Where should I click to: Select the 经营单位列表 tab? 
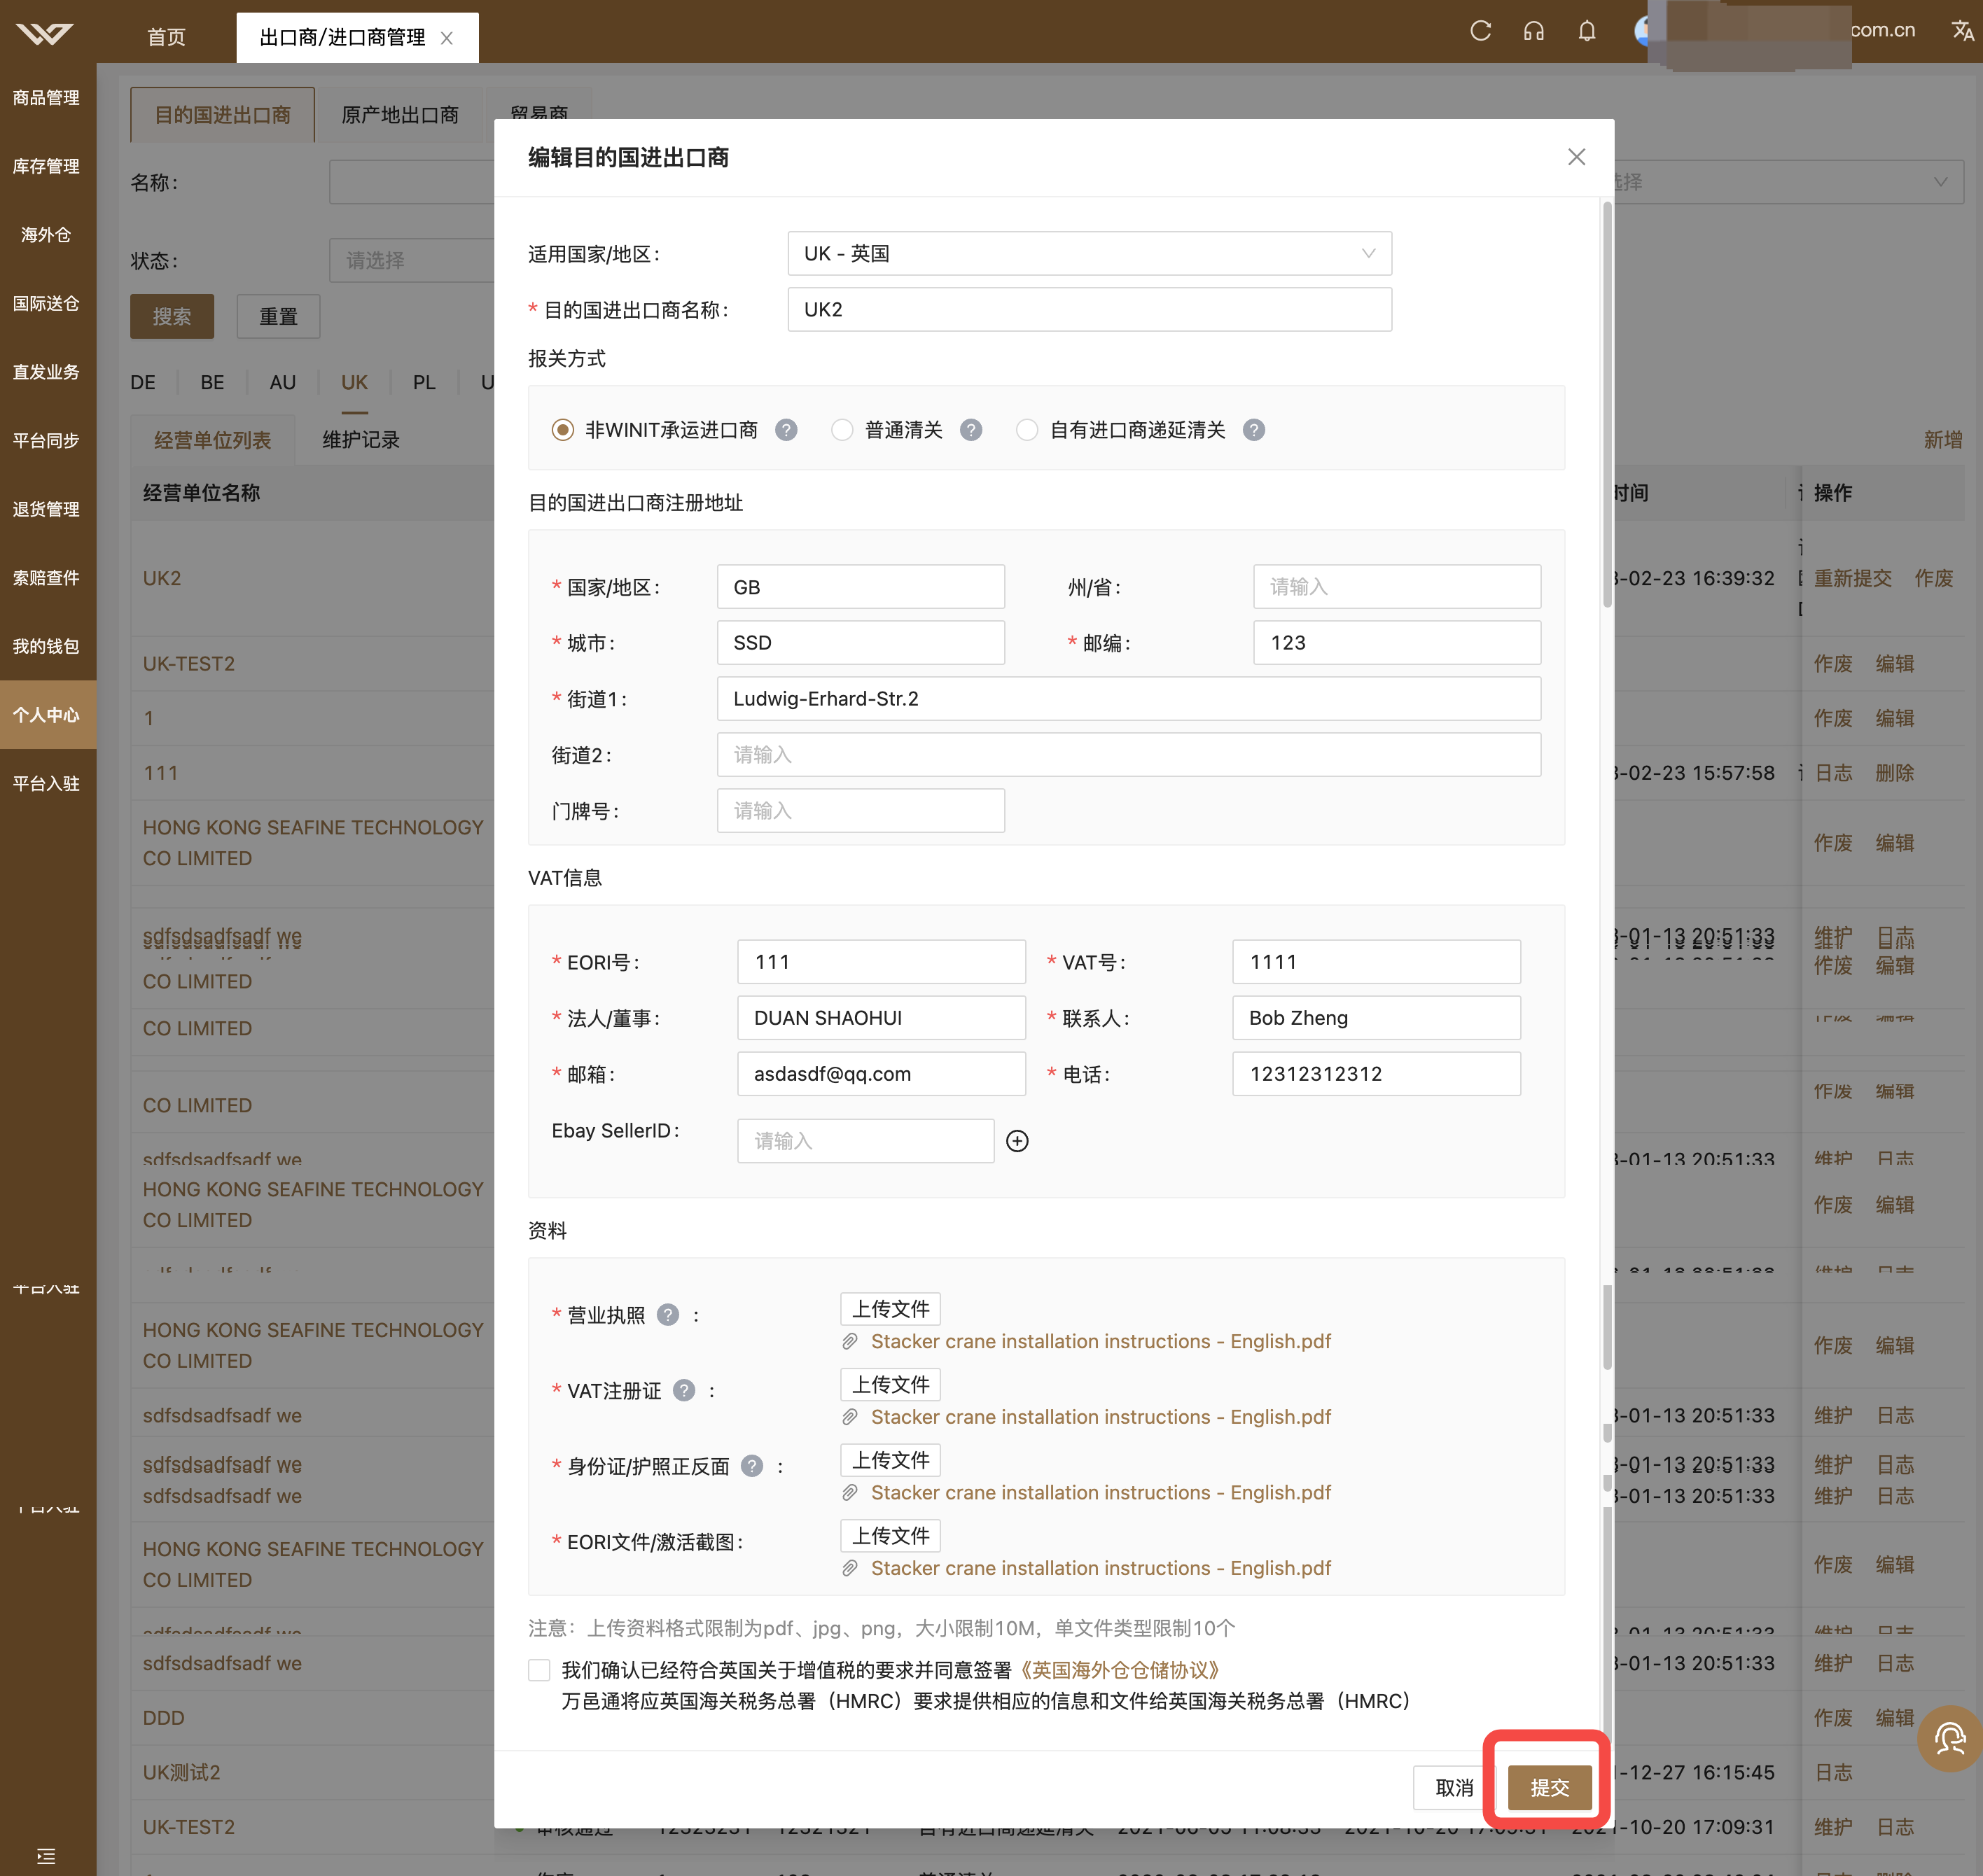click(x=212, y=440)
